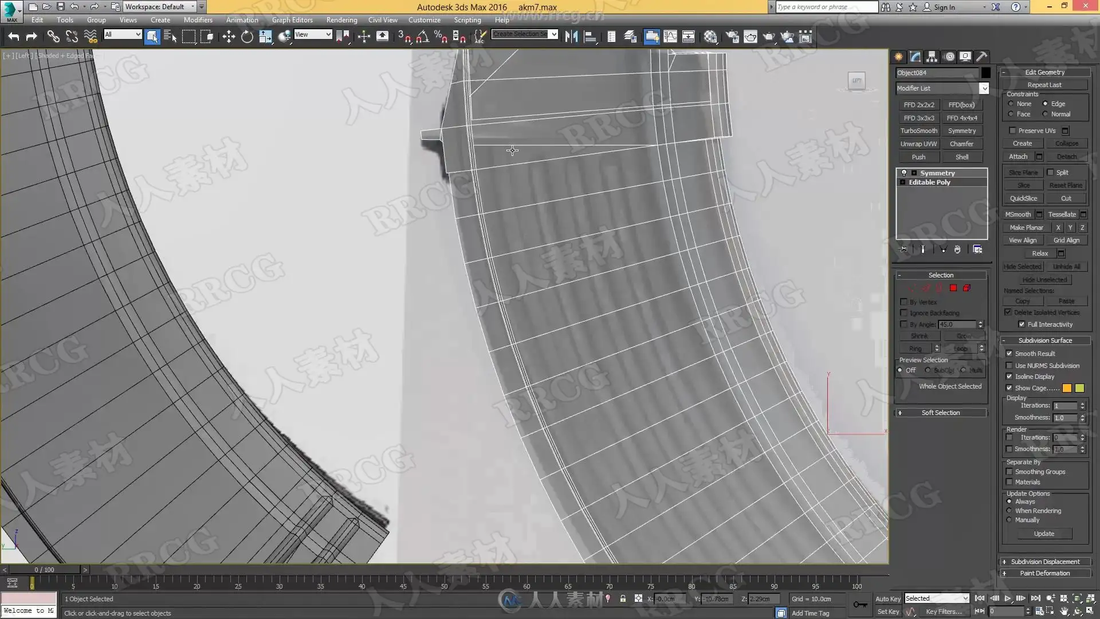The height and width of the screenshot is (619, 1100).
Task: Open the Modifiers menu
Action: point(198,20)
